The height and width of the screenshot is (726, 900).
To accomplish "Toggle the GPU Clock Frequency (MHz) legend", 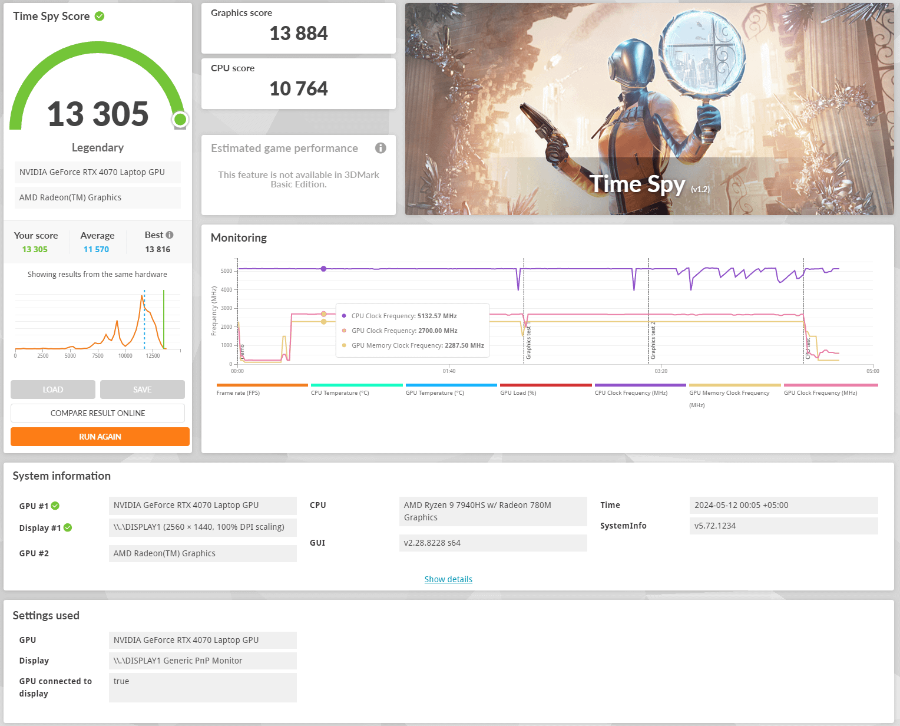I will coord(830,390).
